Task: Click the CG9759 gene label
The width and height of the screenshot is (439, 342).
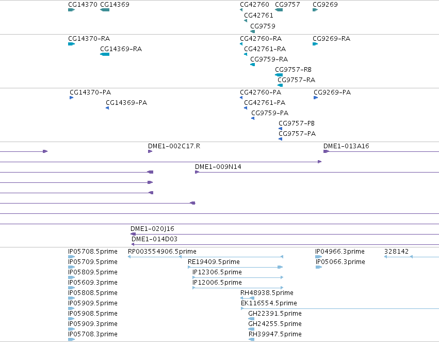Action: coord(263,26)
